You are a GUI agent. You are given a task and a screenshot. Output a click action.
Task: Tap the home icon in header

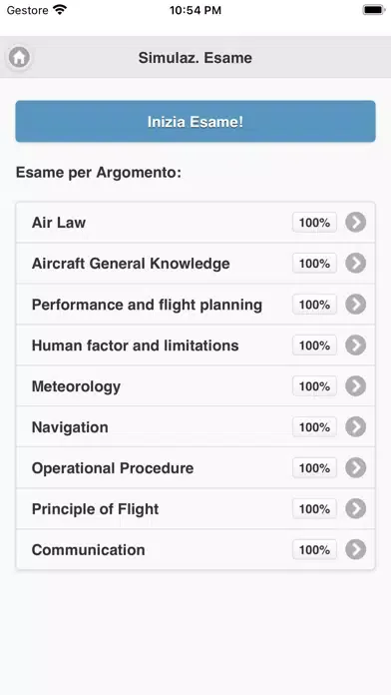point(19,57)
